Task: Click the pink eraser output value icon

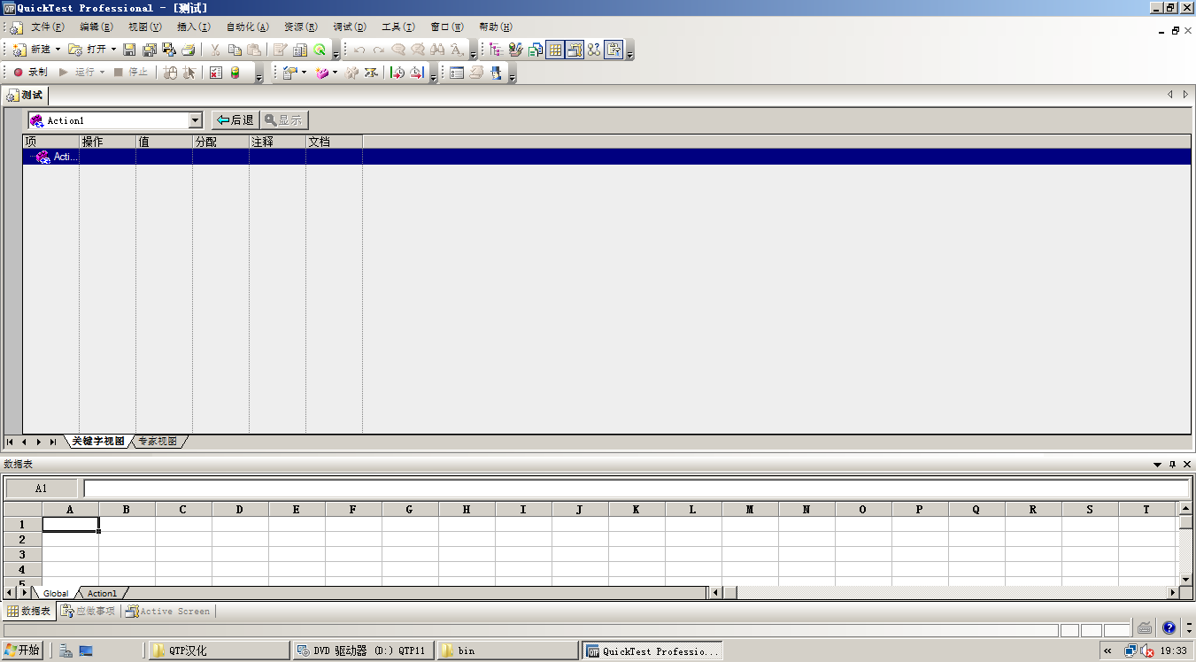Action: coord(322,73)
